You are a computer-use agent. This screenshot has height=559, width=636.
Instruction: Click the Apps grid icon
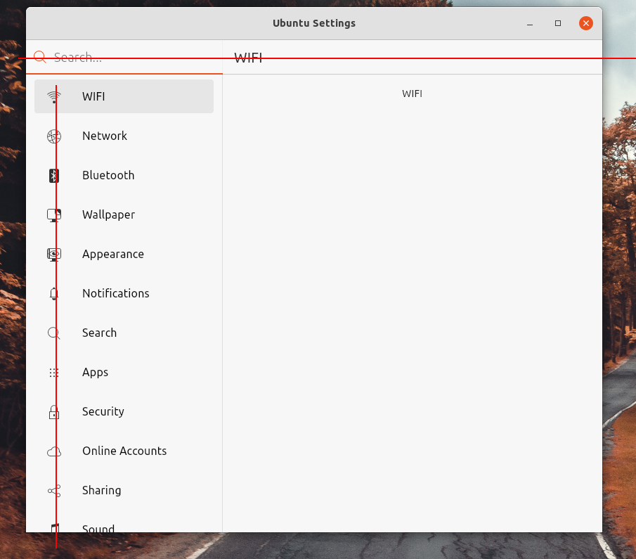pyautogui.click(x=54, y=372)
